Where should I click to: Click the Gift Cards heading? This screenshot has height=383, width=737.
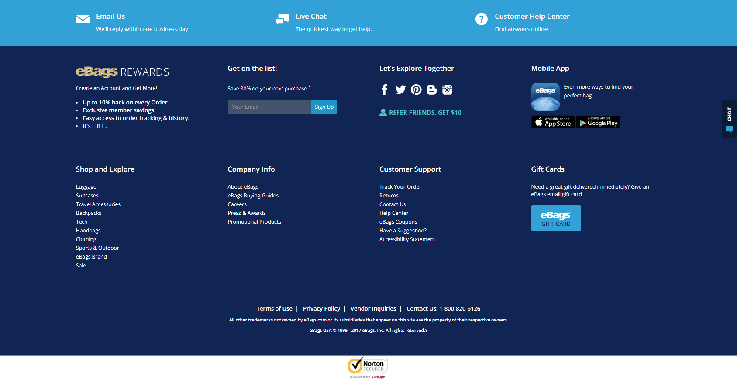point(548,169)
